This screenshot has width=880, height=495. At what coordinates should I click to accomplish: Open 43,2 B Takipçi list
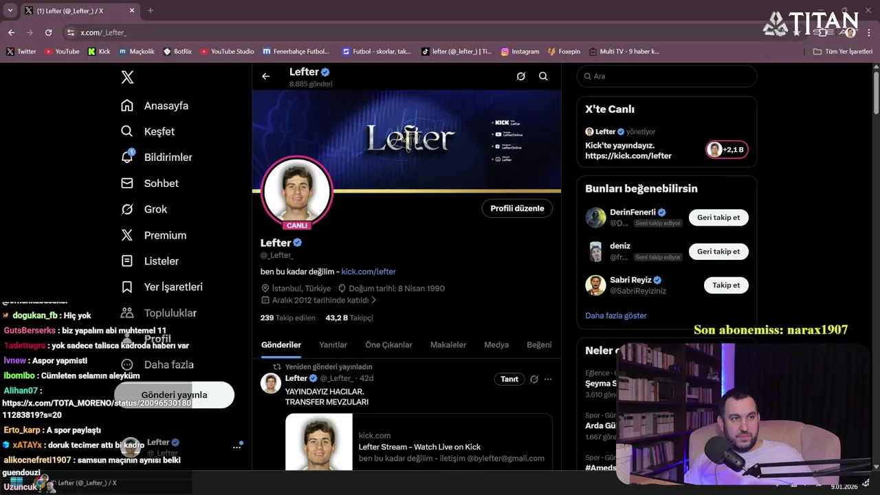click(349, 318)
